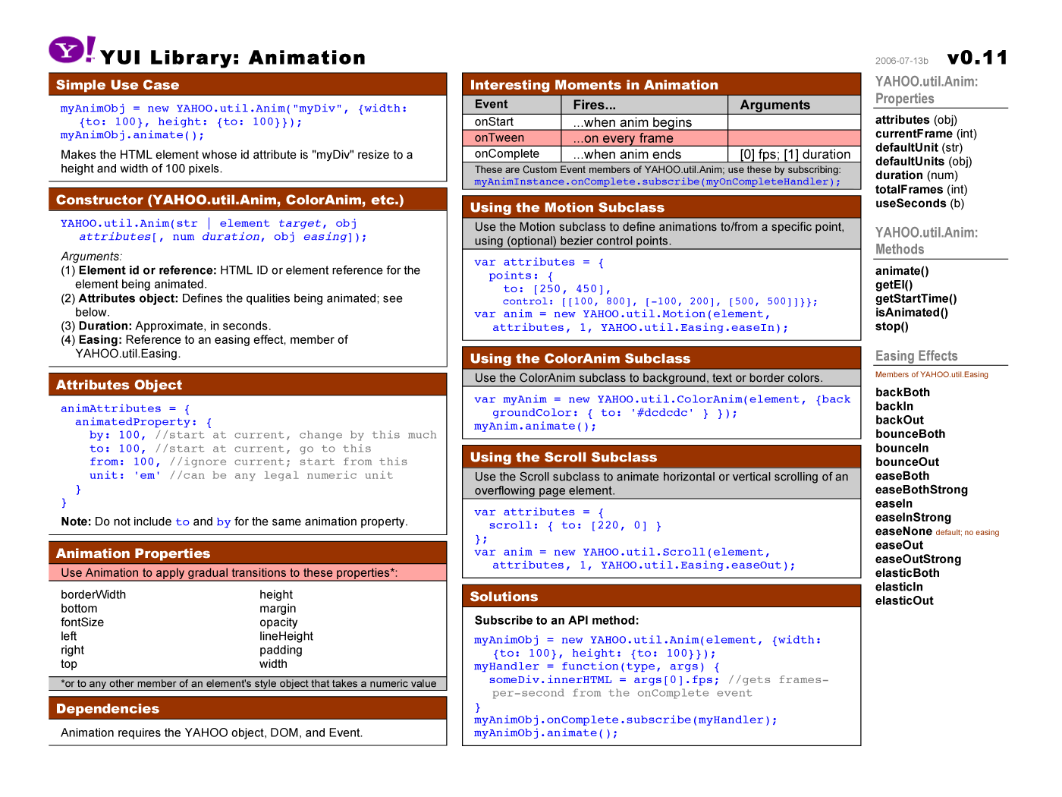Screen dimensions: 1062x797
Task: Click the pink Animation Properties description bar
Action: 247,573
